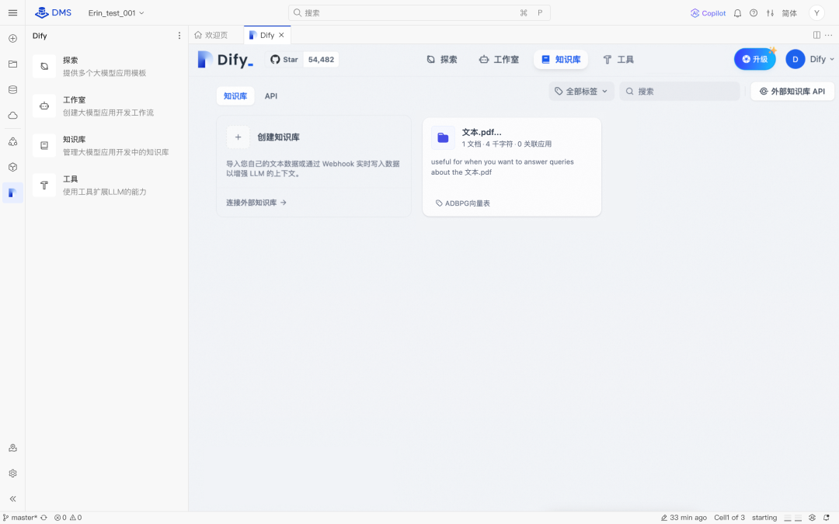Open the help question mark icon
Image resolution: width=839 pixels, height=524 pixels.
[754, 13]
